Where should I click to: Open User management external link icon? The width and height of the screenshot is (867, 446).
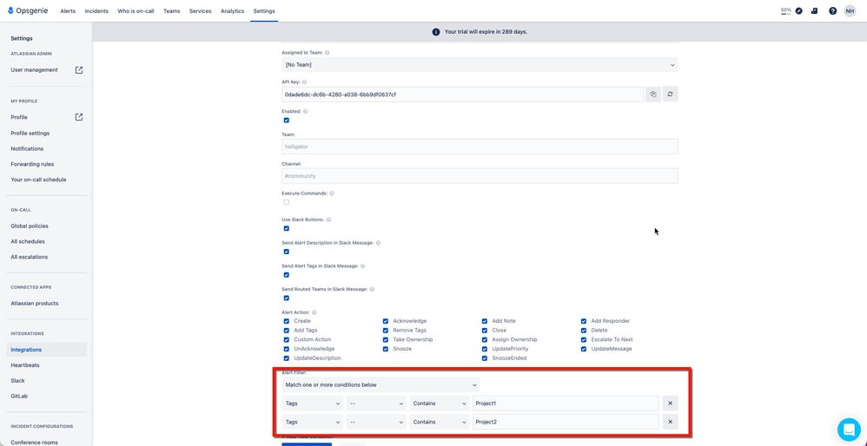click(79, 70)
